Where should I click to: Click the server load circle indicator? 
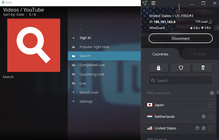point(210,22)
